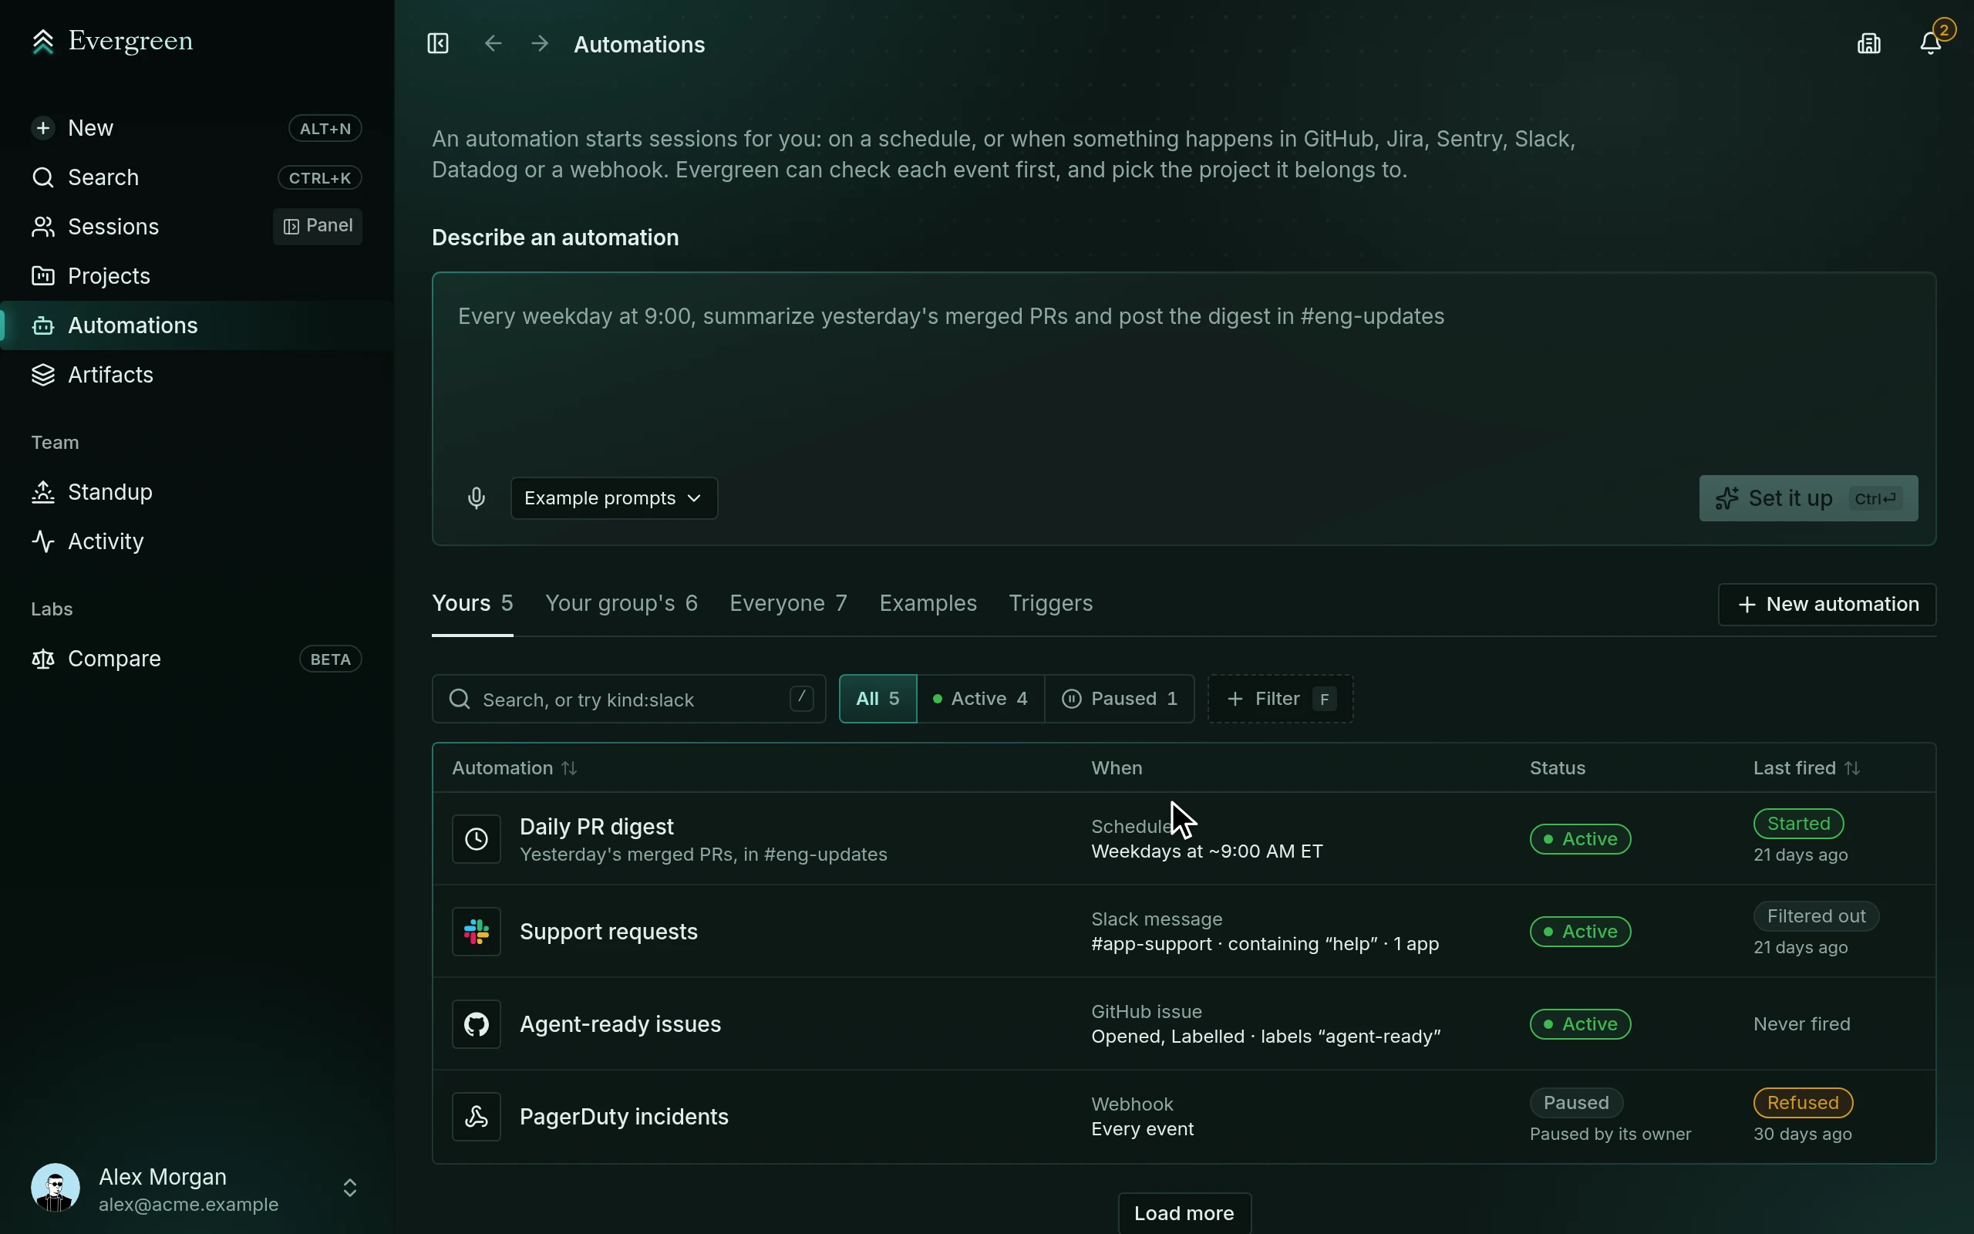Screen dimensions: 1974x1234
Task: Go back with the left arrow
Action: coord(493,43)
